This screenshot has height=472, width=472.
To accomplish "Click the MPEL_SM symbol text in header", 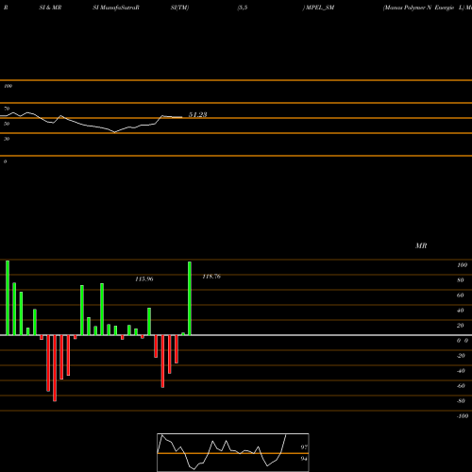I will tap(320, 8).
